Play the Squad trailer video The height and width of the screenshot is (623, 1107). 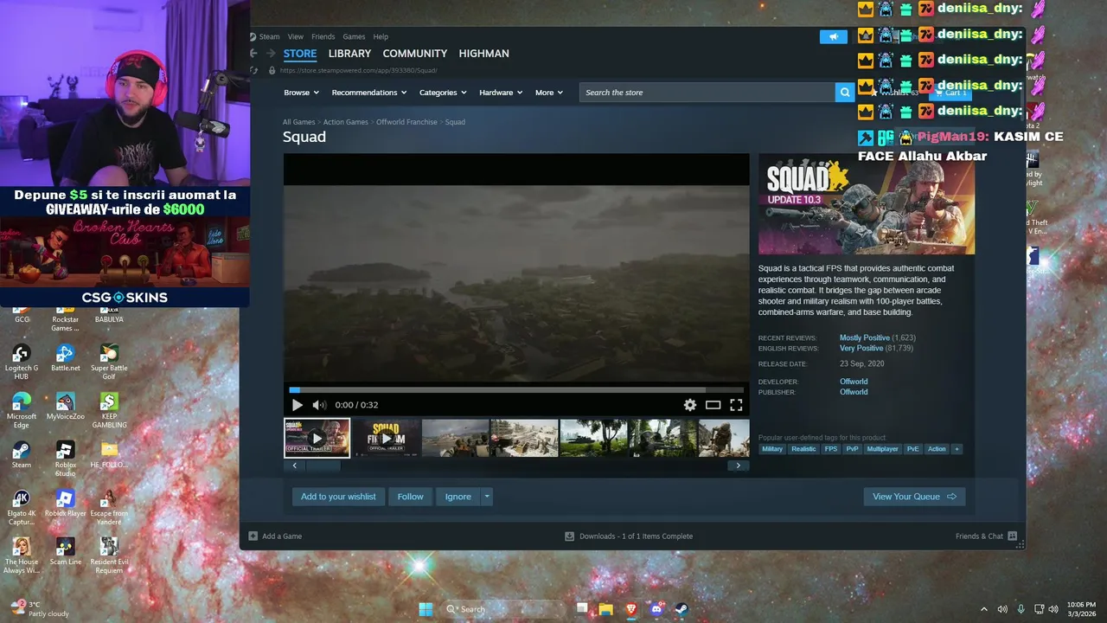coord(297,405)
